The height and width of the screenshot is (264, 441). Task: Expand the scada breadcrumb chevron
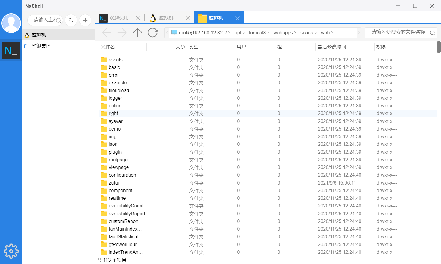click(316, 33)
